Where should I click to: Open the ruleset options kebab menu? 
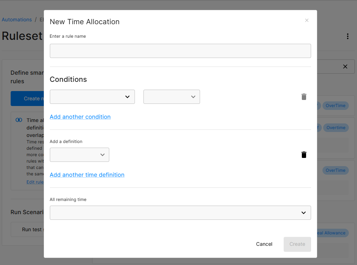coord(348,36)
